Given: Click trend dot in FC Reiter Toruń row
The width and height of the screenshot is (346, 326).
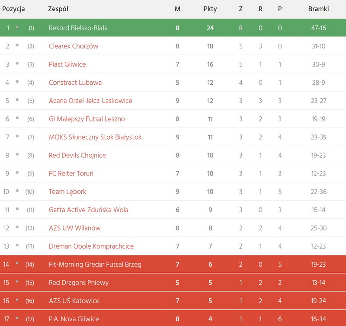Looking at the screenshot, I should tap(17, 172).
